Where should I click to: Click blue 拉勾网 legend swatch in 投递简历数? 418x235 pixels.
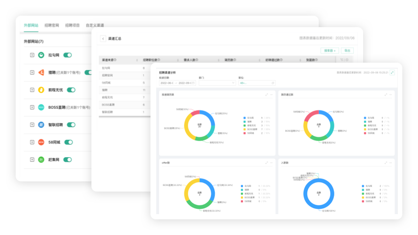click(x=245, y=118)
